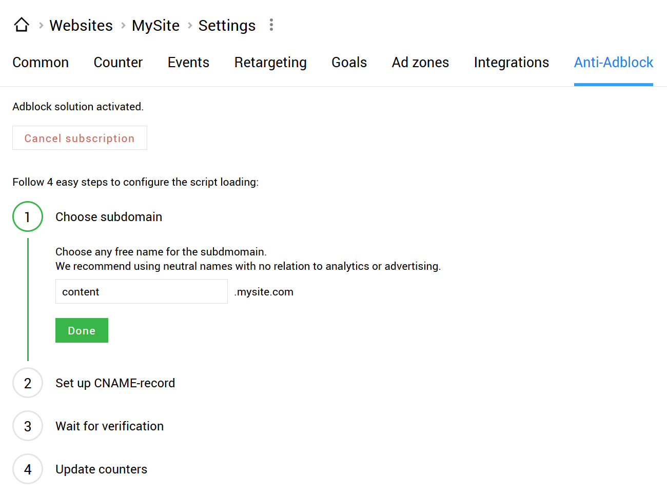Click the subdomain input containing 'content'
The height and width of the screenshot is (495, 667).
(x=141, y=291)
